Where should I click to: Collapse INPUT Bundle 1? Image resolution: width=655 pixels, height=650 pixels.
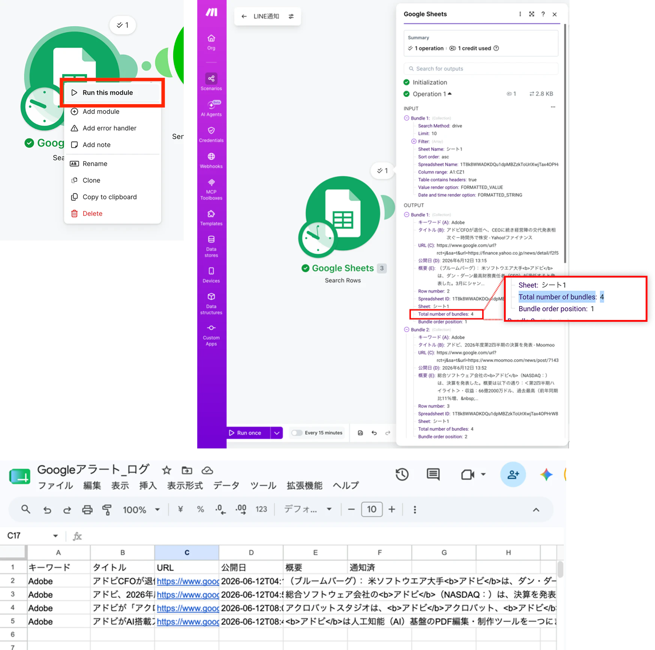coord(406,118)
